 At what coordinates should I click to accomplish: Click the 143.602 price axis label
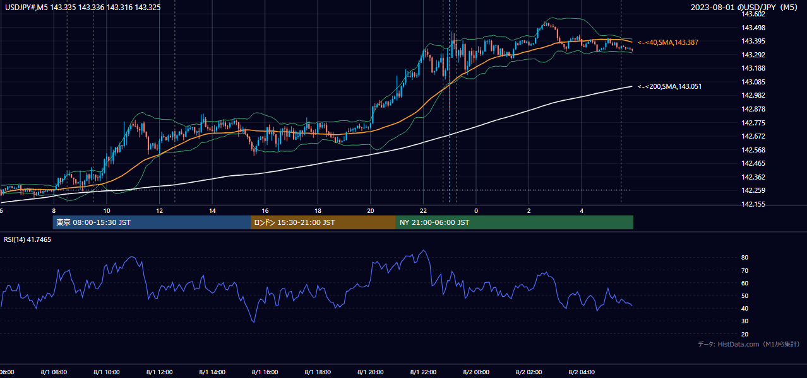click(754, 14)
